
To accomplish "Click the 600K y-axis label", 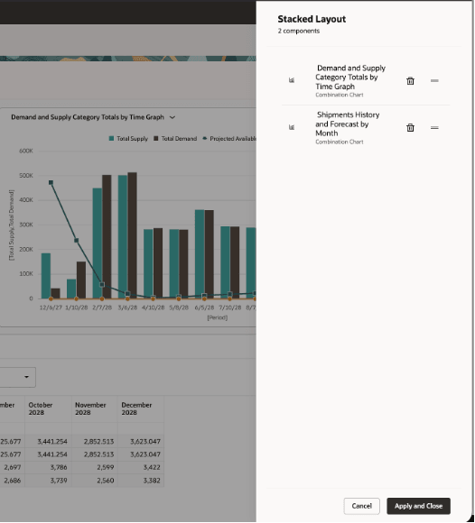I will point(26,151).
